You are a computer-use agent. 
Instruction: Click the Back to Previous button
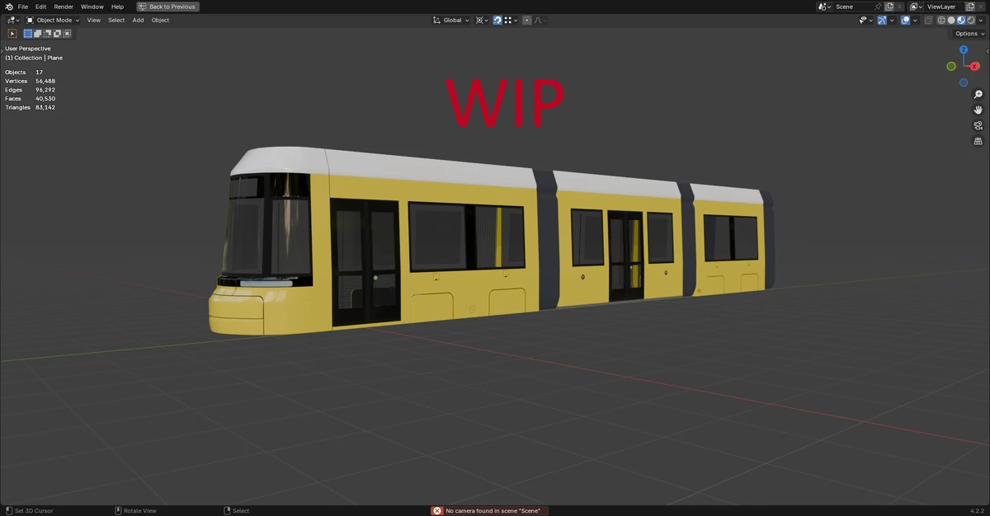(x=167, y=7)
